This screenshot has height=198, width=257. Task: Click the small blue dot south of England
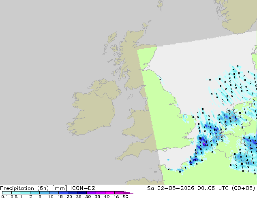168,160
